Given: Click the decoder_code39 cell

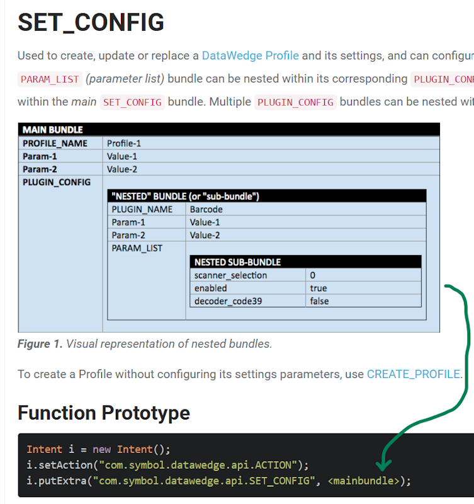Looking at the screenshot, I should (227, 301).
